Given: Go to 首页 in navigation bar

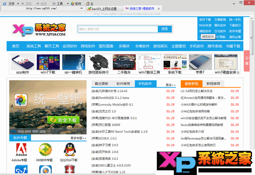Looking at the screenshot, I should click(x=16, y=46).
